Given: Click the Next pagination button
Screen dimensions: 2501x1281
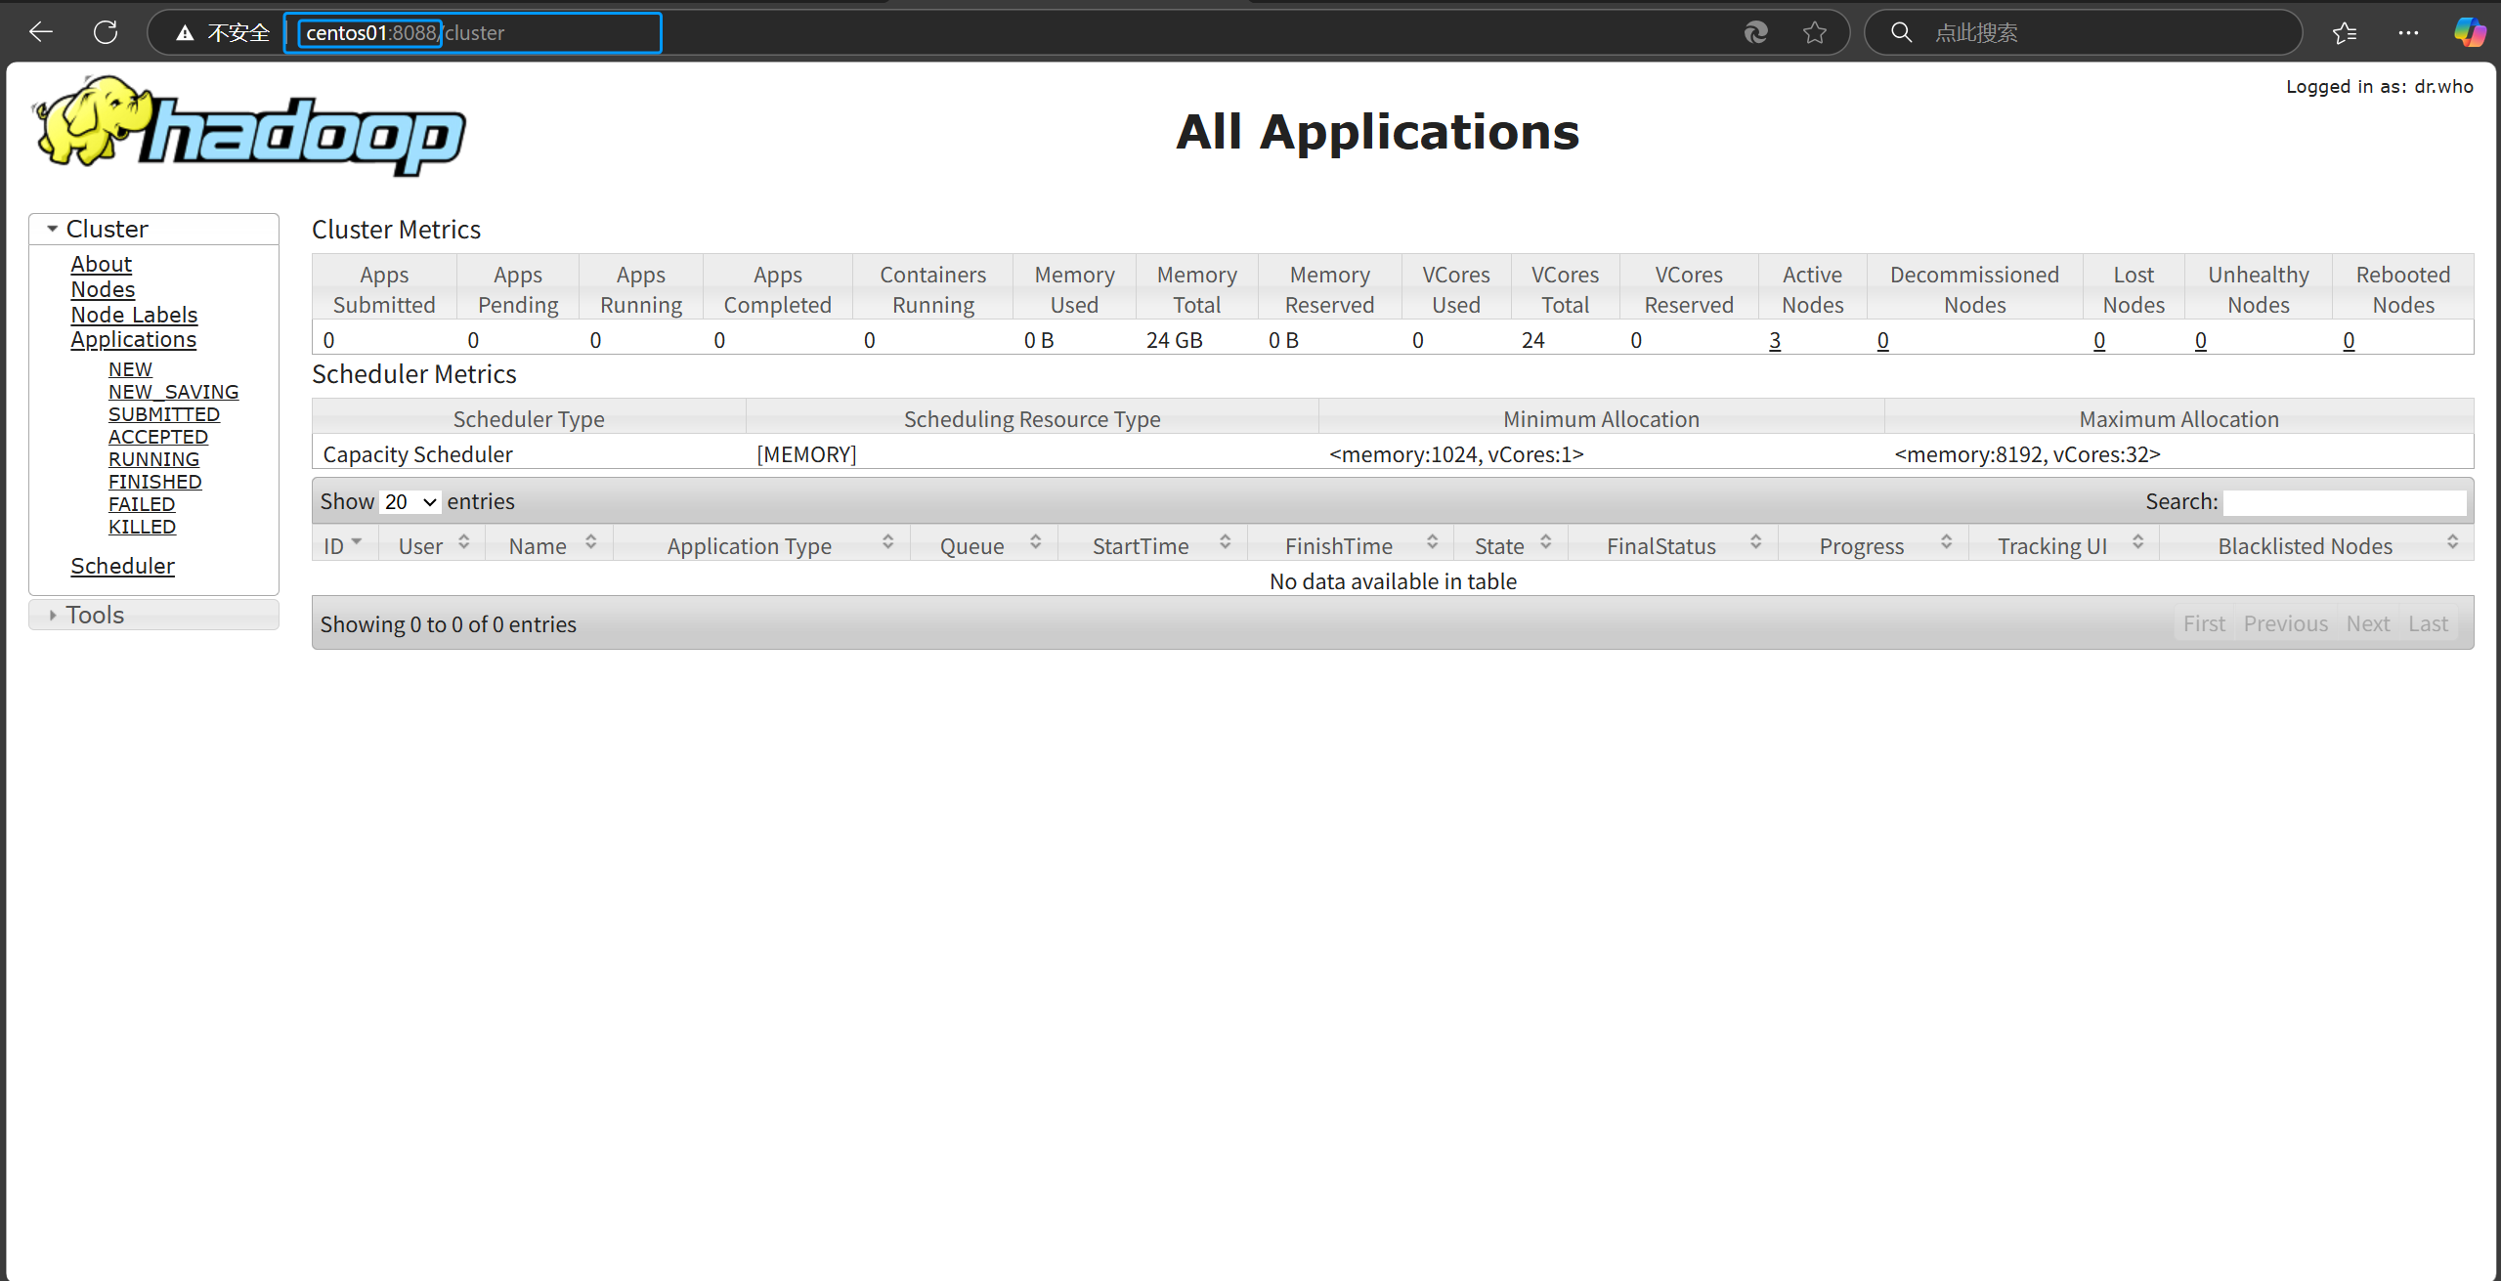Looking at the screenshot, I should (2367, 623).
